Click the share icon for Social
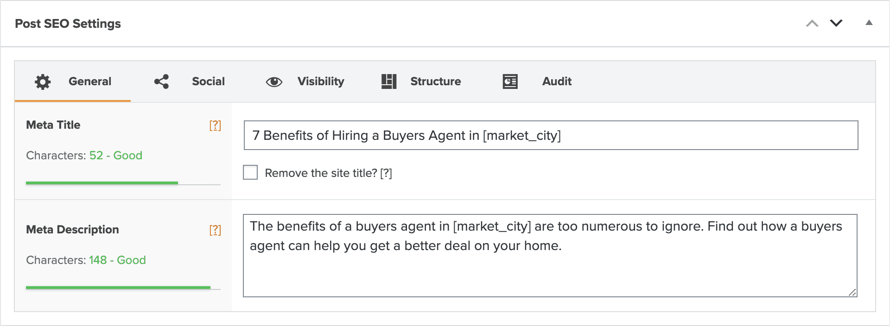 tap(161, 81)
